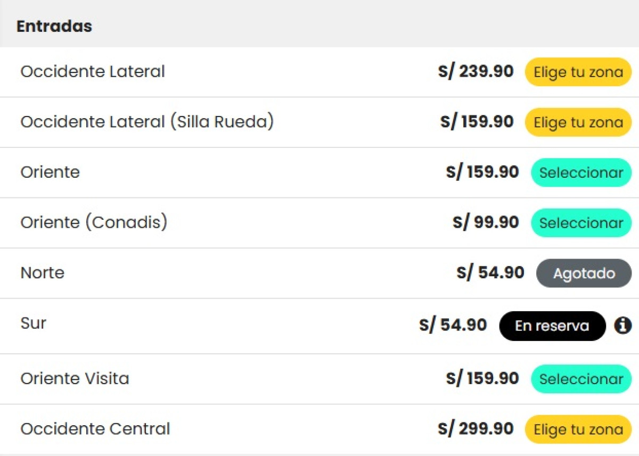Click the S/ 299.90 price
The width and height of the screenshot is (639, 456).
[x=476, y=429]
